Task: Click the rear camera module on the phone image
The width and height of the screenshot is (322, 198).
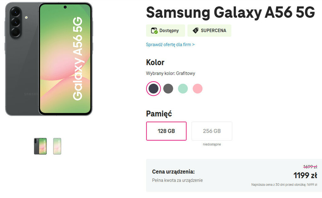Action: [15, 22]
